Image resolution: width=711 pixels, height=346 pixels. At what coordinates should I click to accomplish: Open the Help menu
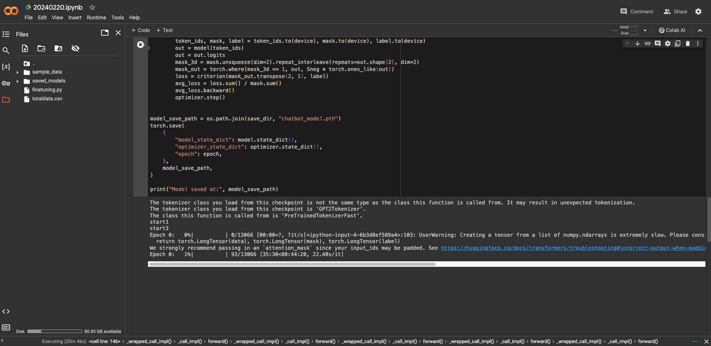pos(135,17)
